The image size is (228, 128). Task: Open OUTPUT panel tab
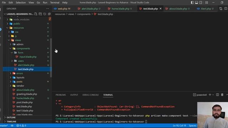point(74,95)
